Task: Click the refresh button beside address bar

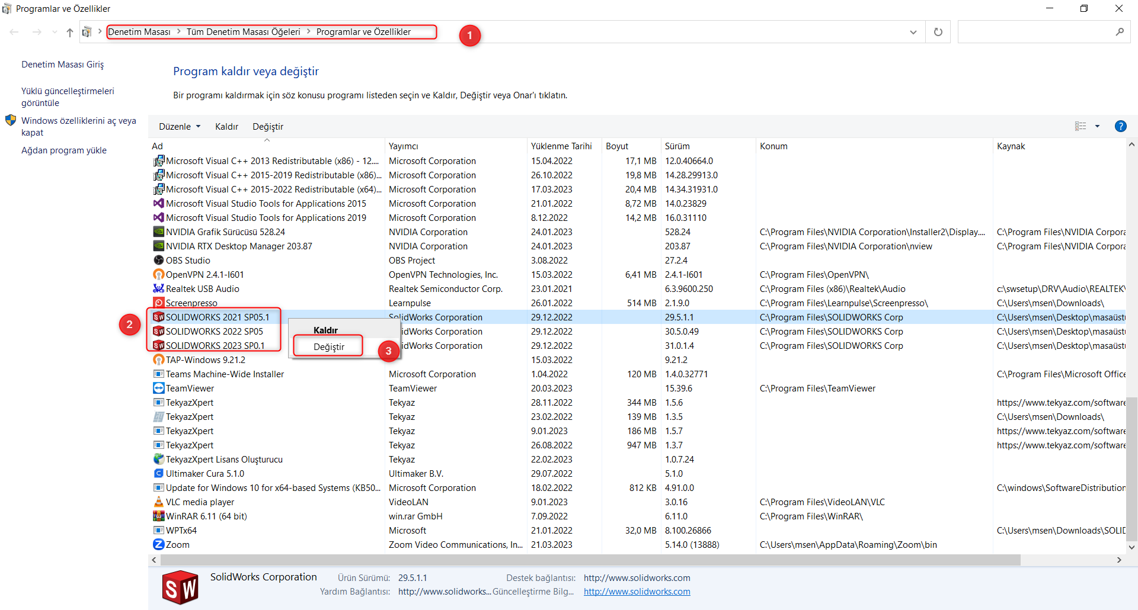Action: 938,32
